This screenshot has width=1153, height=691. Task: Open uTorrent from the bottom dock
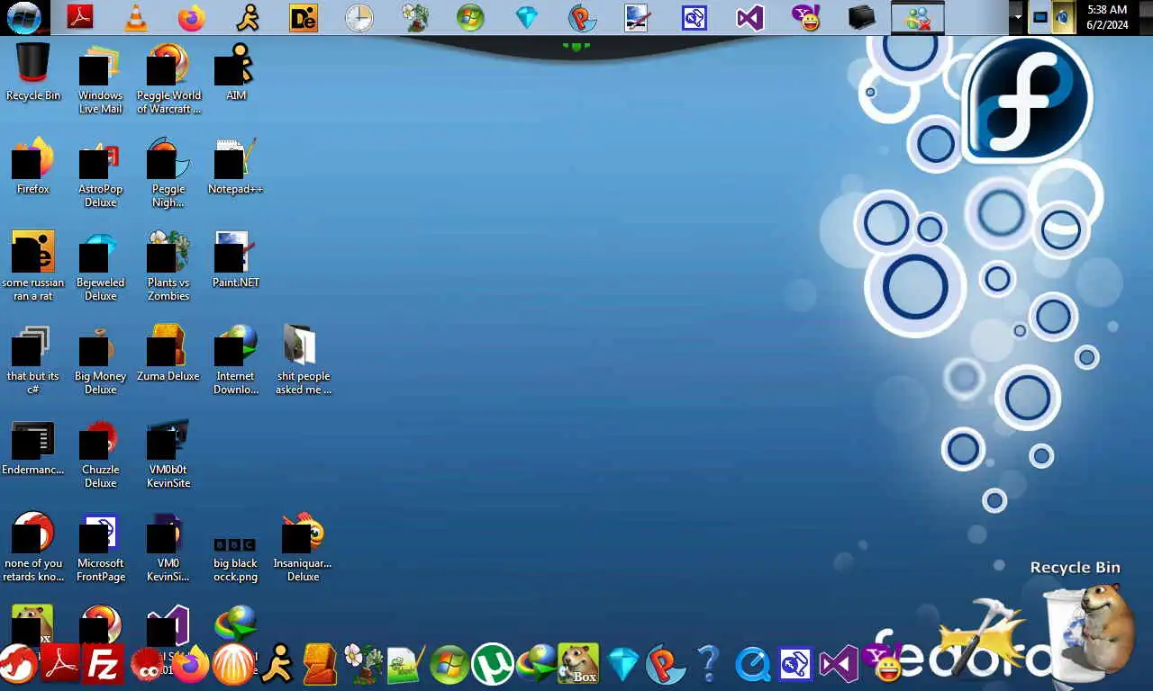[492, 666]
